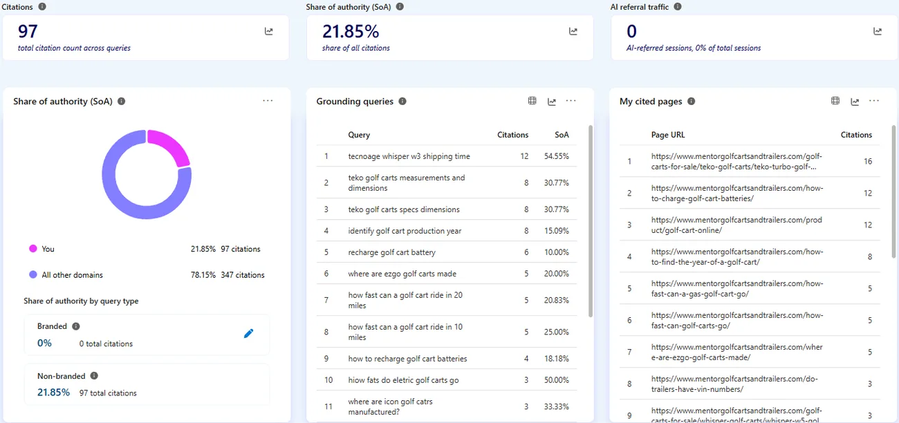Open the do-trailers-have-vin-numbers URL
The height and width of the screenshot is (423, 899).
[x=734, y=384]
